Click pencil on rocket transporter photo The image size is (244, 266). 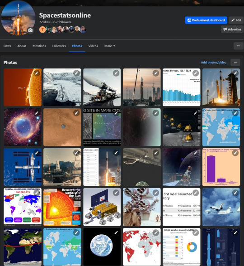(116, 73)
